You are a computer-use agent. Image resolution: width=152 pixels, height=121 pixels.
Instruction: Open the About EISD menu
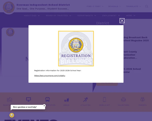32,16
